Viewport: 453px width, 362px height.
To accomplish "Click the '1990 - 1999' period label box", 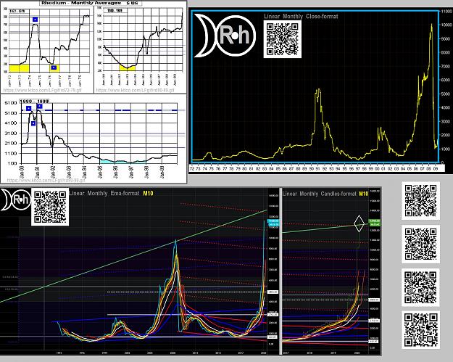I will pyautogui.click(x=34, y=101).
